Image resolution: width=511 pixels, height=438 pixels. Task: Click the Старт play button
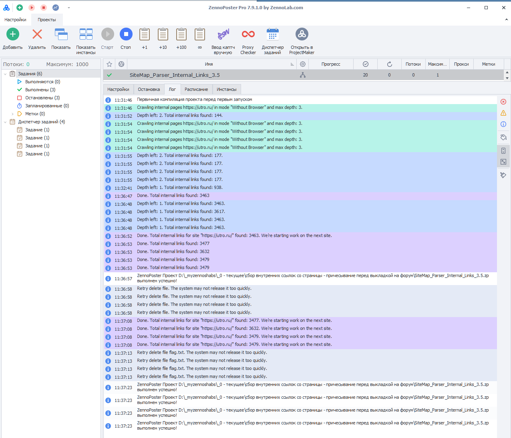click(107, 34)
